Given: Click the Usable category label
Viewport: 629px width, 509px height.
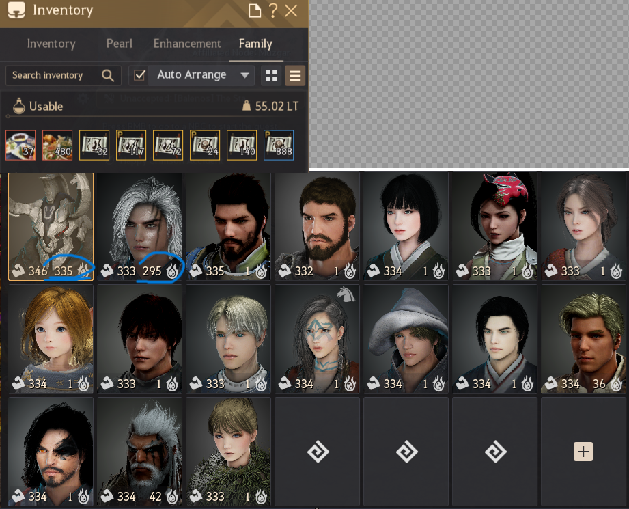Looking at the screenshot, I should [46, 107].
